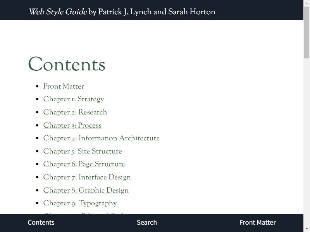
Task: Open Chapter 6: Page Structure
Action: tap(84, 164)
